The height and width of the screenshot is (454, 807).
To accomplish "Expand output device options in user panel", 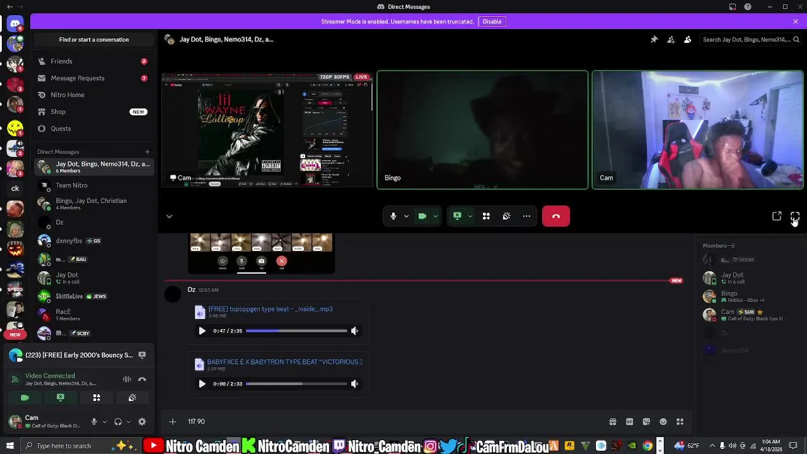I will [x=129, y=422].
